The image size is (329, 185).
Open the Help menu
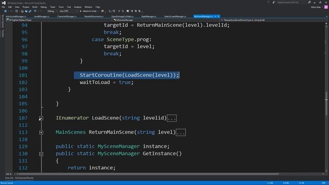pos(98,7)
